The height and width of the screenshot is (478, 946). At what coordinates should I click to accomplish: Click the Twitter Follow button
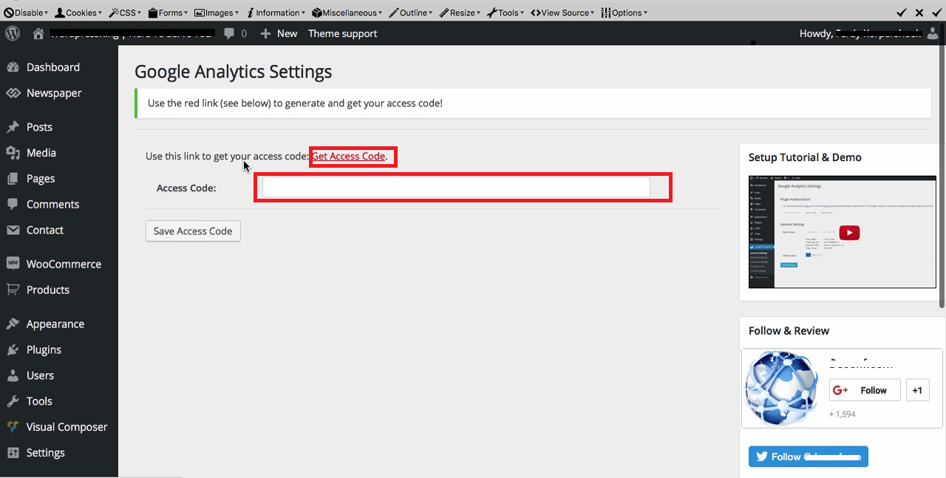[x=809, y=457]
